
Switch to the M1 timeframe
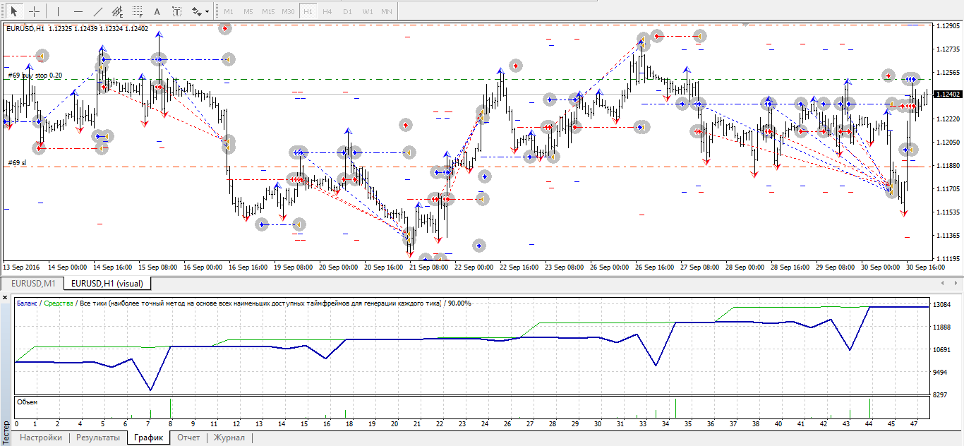229,12
